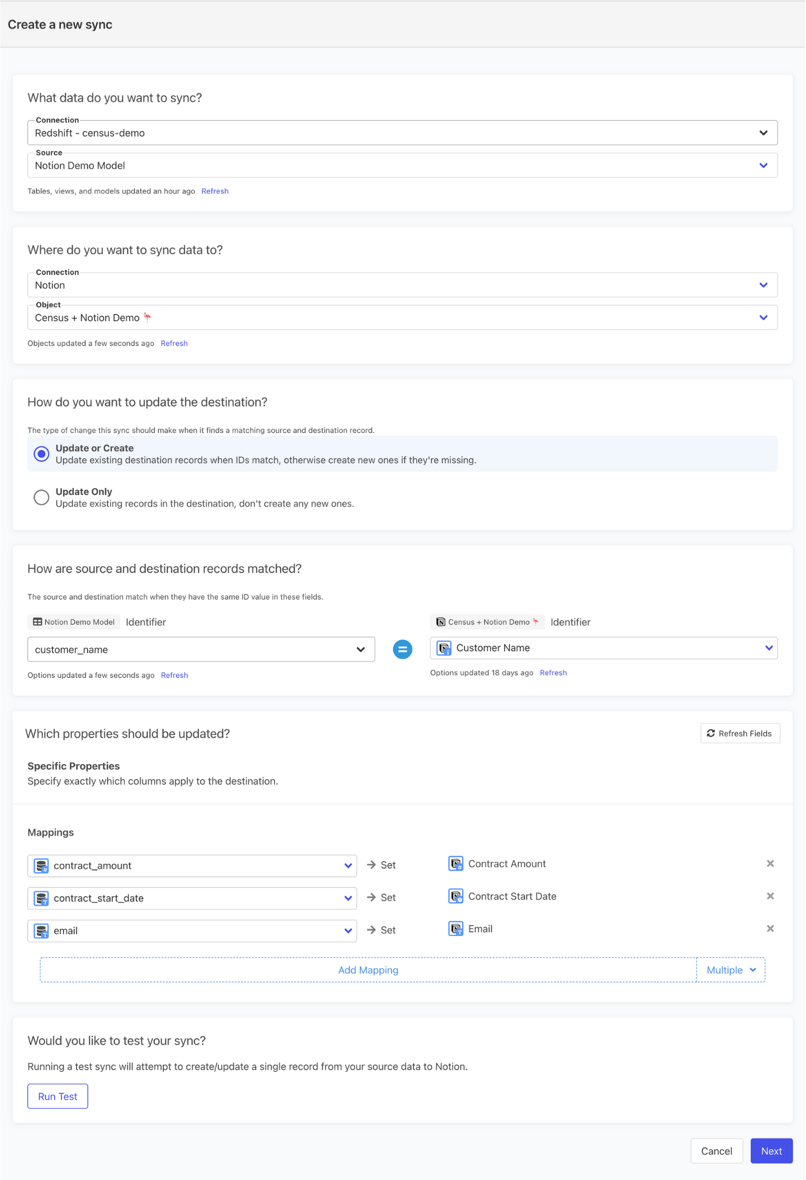Open the Multiple mapping options dropdown
The image size is (806, 1180).
click(x=730, y=970)
